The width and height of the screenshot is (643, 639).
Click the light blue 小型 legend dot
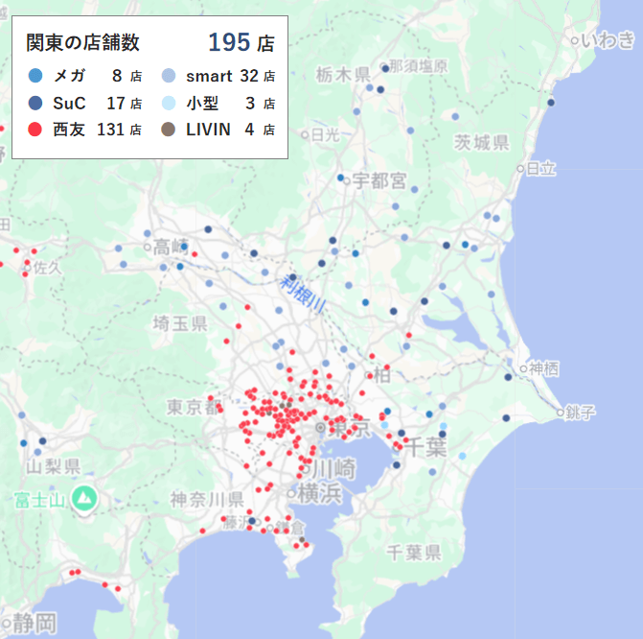pos(168,103)
